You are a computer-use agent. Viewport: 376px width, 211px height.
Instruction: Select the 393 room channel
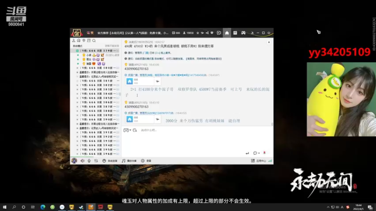coord(97,141)
